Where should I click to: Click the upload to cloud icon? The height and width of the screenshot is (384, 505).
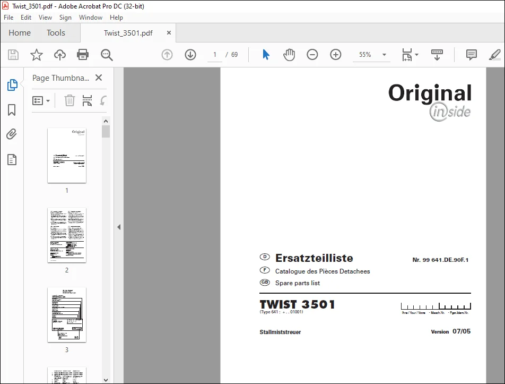tap(59, 55)
